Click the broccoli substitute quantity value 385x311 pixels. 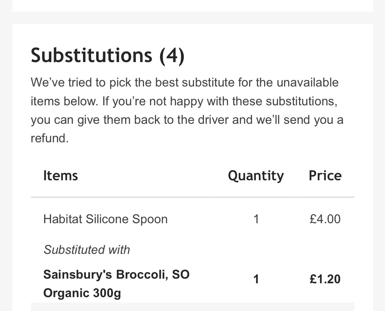256,279
